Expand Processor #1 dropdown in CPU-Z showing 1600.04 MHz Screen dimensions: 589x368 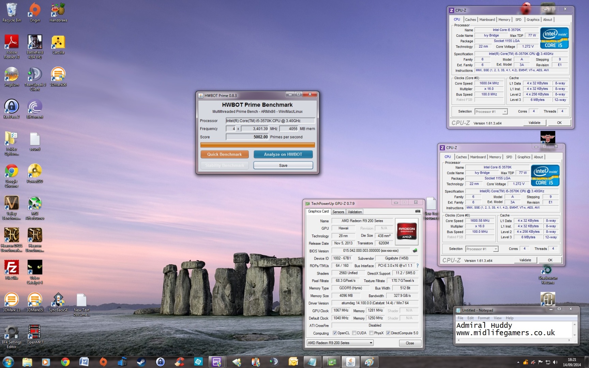[x=491, y=111]
